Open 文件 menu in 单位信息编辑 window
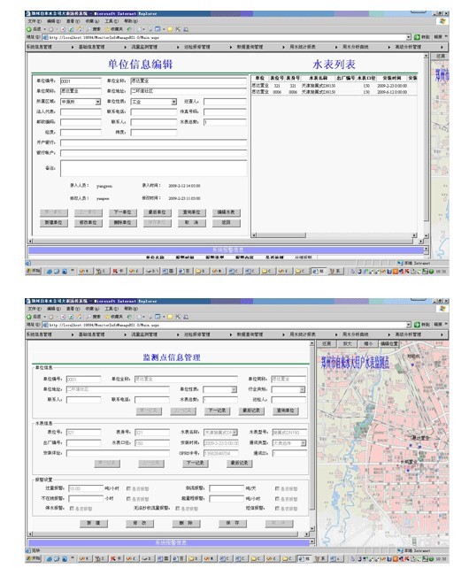Viewport: 469px width, 568px height. (35, 21)
